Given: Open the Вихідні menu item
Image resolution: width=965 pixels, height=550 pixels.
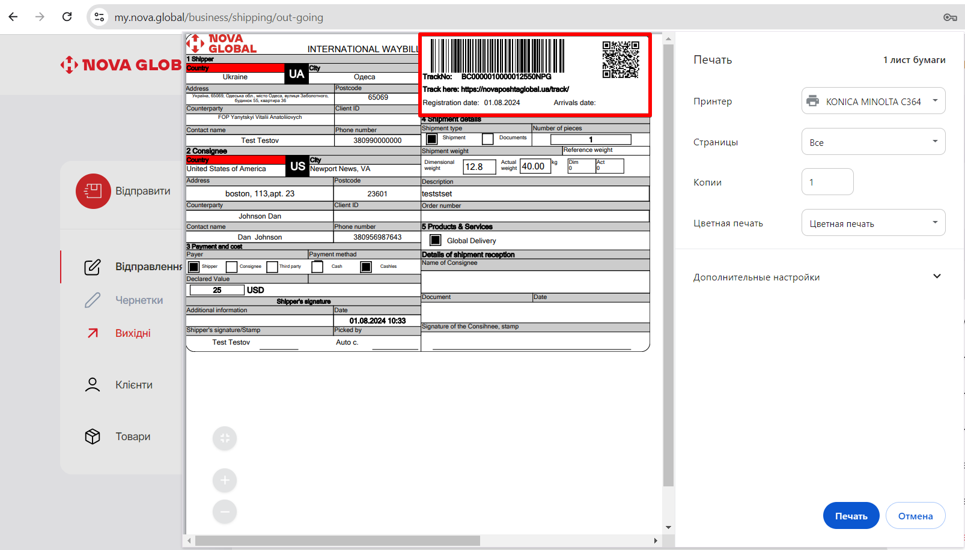Looking at the screenshot, I should click(x=133, y=333).
